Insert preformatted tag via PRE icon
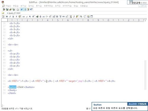 (64, 17)
